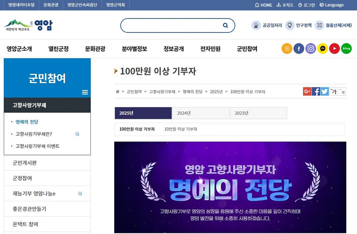The width and height of the screenshot is (357, 234).
Task: Open the round Facebook channel icon
Action: [299, 48]
